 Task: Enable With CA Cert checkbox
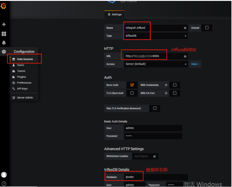[x=175, y=93]
